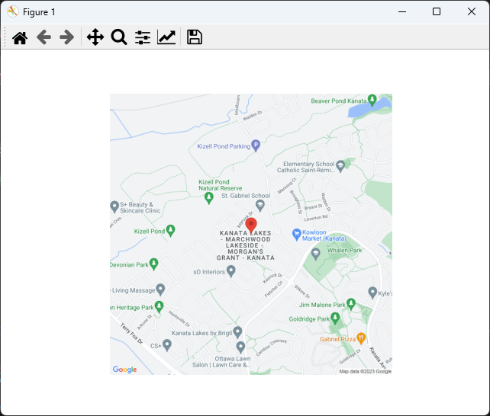This screenshot has height=416, width=490.
Task: Go back to previous view arrow
Action: [44, 37]
